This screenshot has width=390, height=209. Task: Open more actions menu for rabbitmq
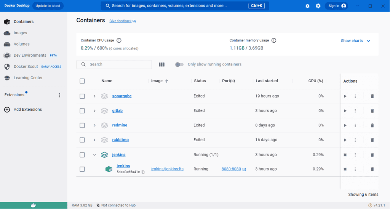[x=355, y=140]
